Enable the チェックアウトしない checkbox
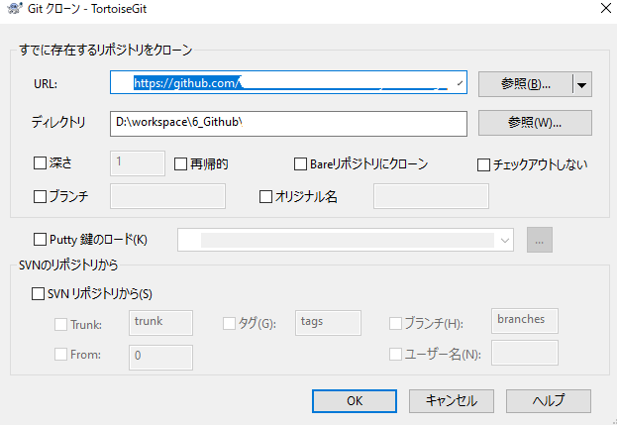Viewport: 617px width, 425px height. pyautogui.click(x=484, y=163)
